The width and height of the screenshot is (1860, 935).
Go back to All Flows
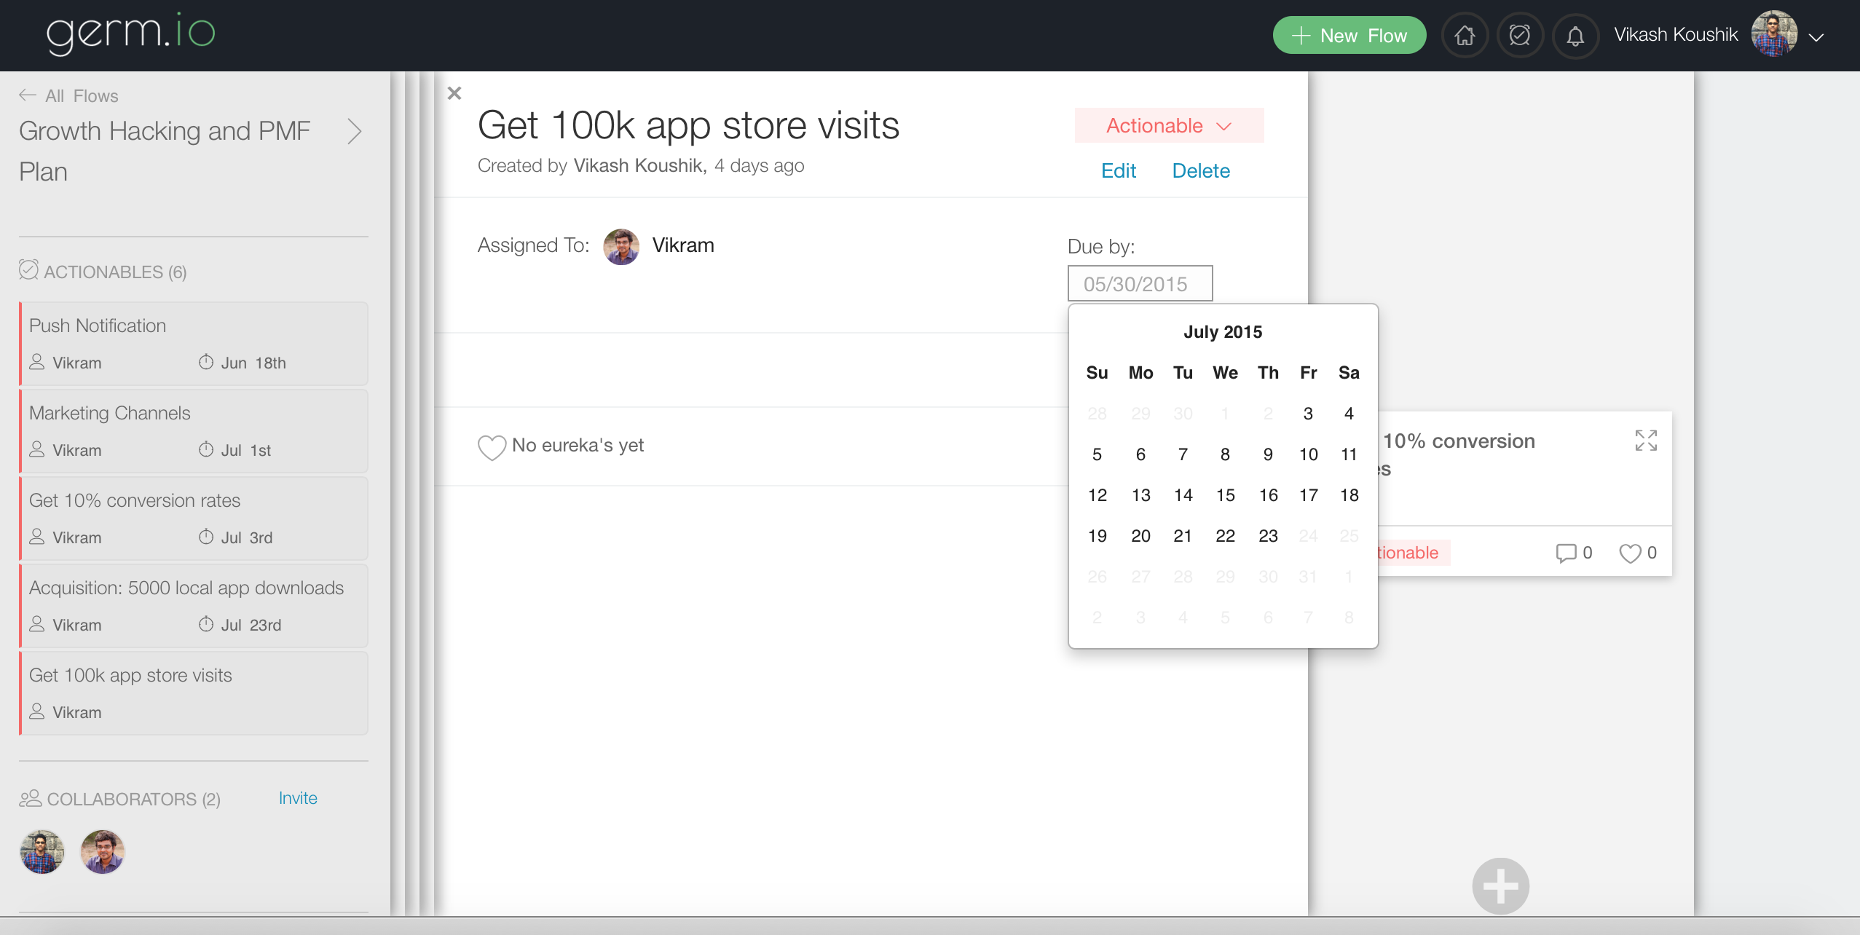pyautogui.click(x=69, y=95)
